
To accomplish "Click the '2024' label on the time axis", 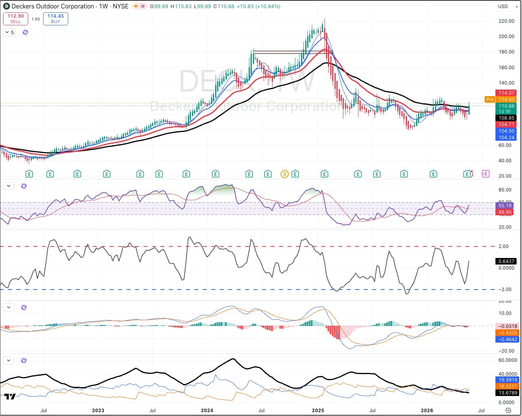I will 207,411.
